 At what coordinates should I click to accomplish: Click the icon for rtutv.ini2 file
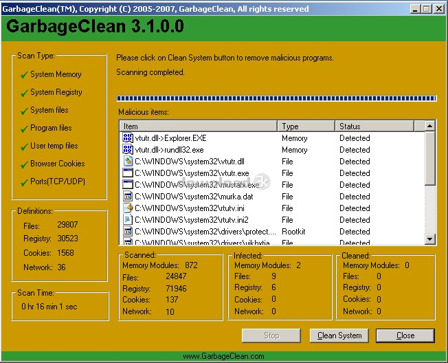click(x=127, y=220)
